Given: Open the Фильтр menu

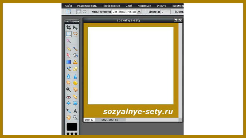Looking at the screenshot, I should tap(161, 6).
